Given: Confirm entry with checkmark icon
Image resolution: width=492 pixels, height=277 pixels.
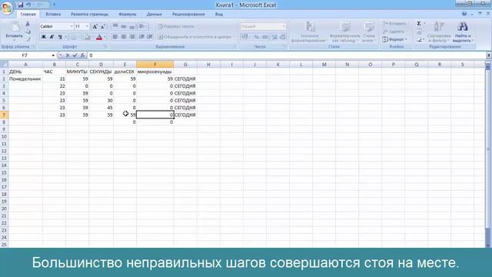Looking at the screenshot, I should click(75, 55).
